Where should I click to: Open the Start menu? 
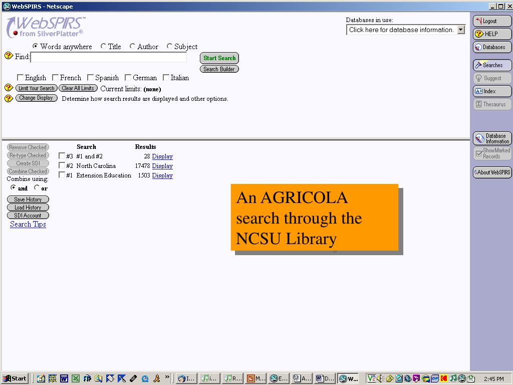pyautogui.click(x=15, y=378)
